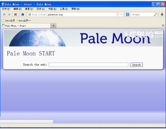The image size is (166, 129).
Task: Go forward with the forward arrow button
Action: click(9, 15)
